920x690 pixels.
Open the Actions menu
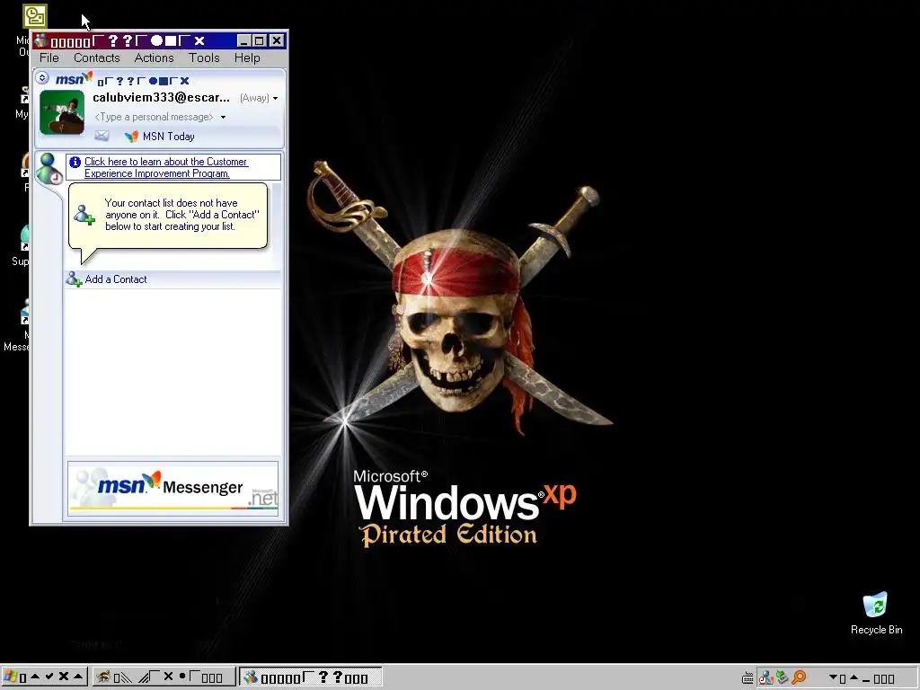point(154,57)
